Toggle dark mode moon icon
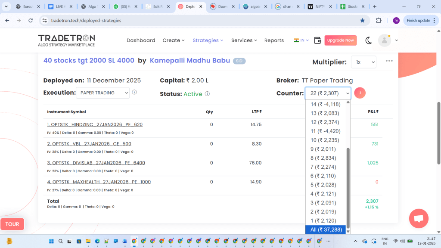The image size is (441, 248). coord(369,40)
